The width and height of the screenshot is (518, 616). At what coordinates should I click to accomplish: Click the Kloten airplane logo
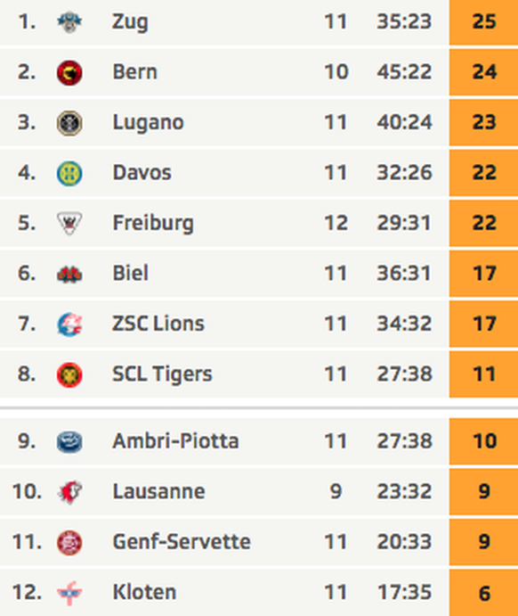point(69,593)
